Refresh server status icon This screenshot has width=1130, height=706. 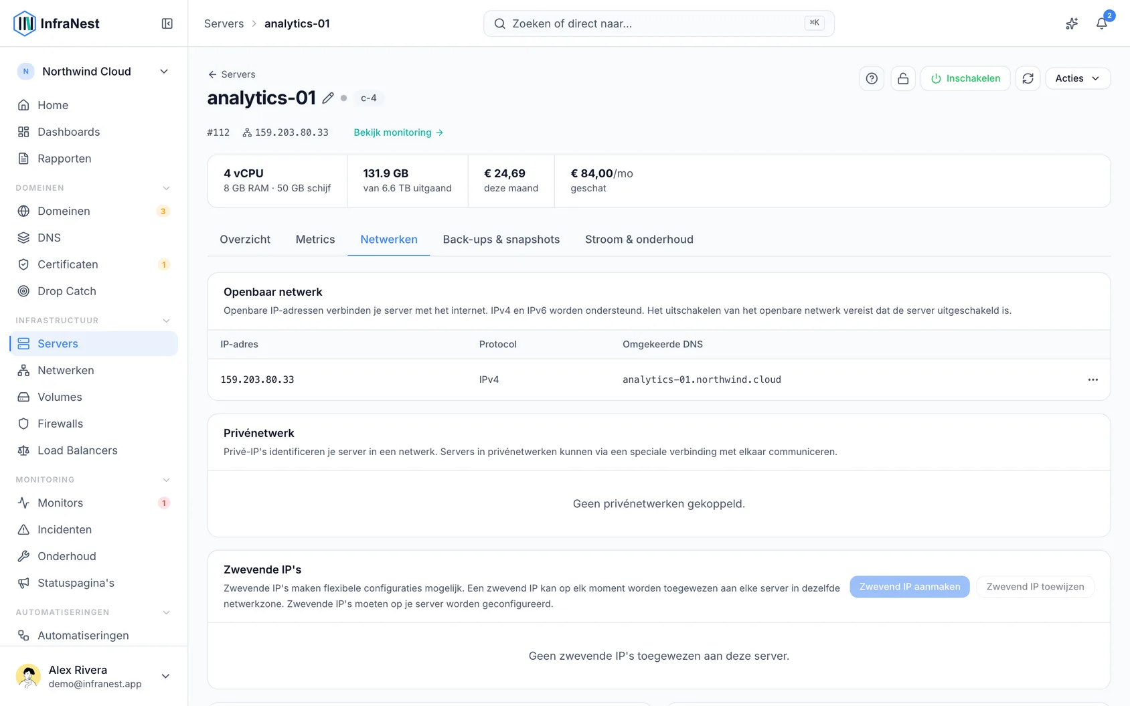point(1028,78)
